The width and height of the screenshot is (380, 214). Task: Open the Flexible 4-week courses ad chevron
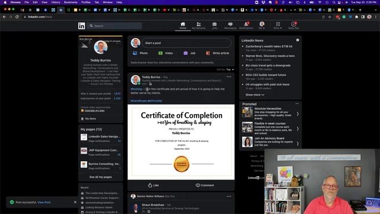click(x=297, y=129)
